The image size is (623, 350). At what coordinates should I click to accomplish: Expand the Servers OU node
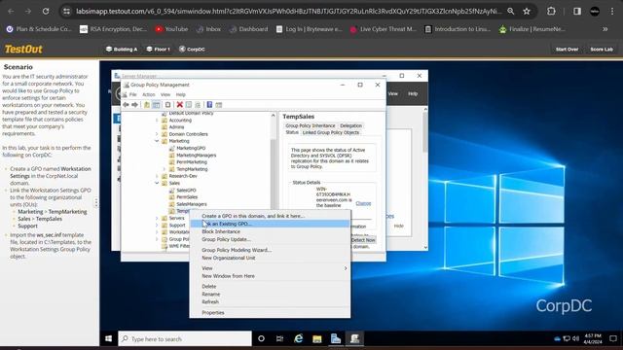(157, 218)
